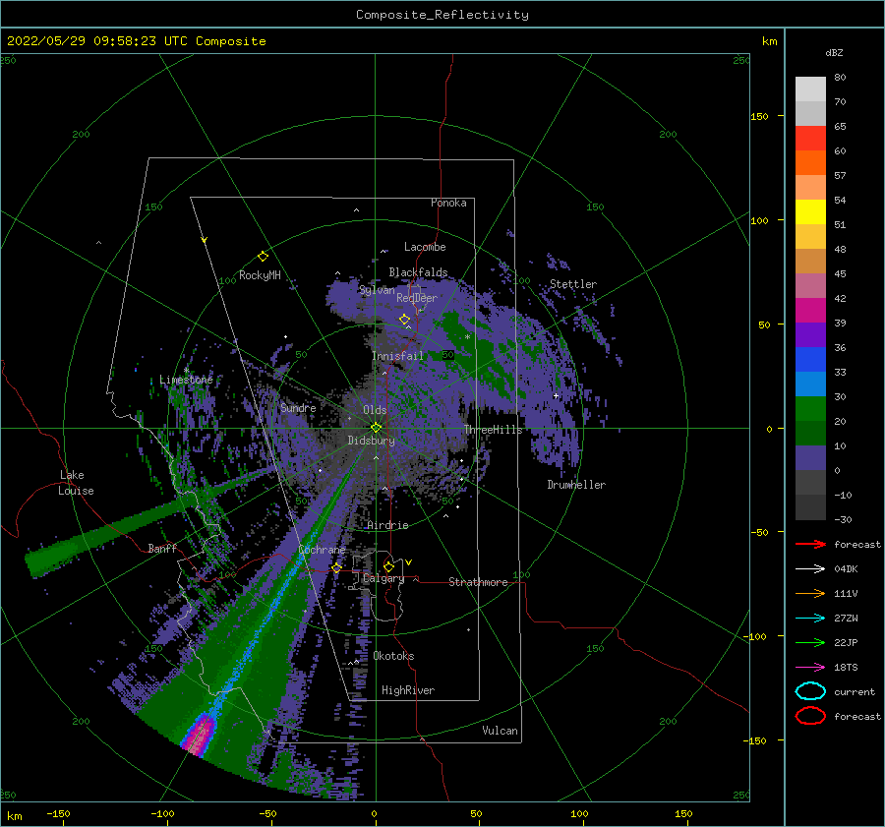
Task: Click the cyan 27ZW arrow icon
Action: pyautogui.click(x=810, y=619)
